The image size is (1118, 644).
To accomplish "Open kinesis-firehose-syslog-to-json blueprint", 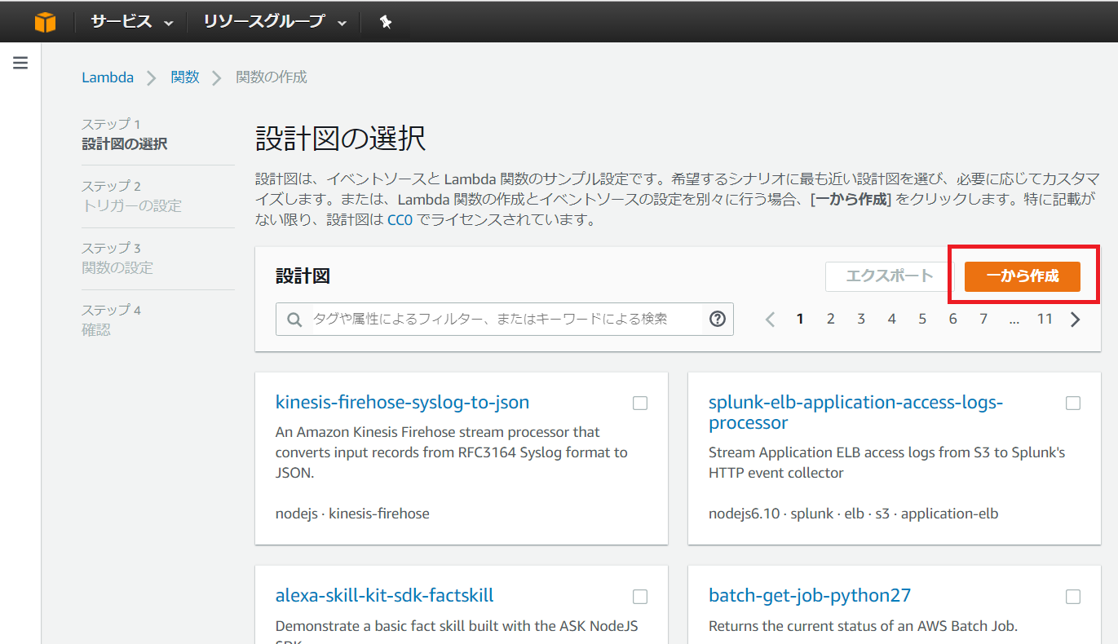I will pos(402,402).
